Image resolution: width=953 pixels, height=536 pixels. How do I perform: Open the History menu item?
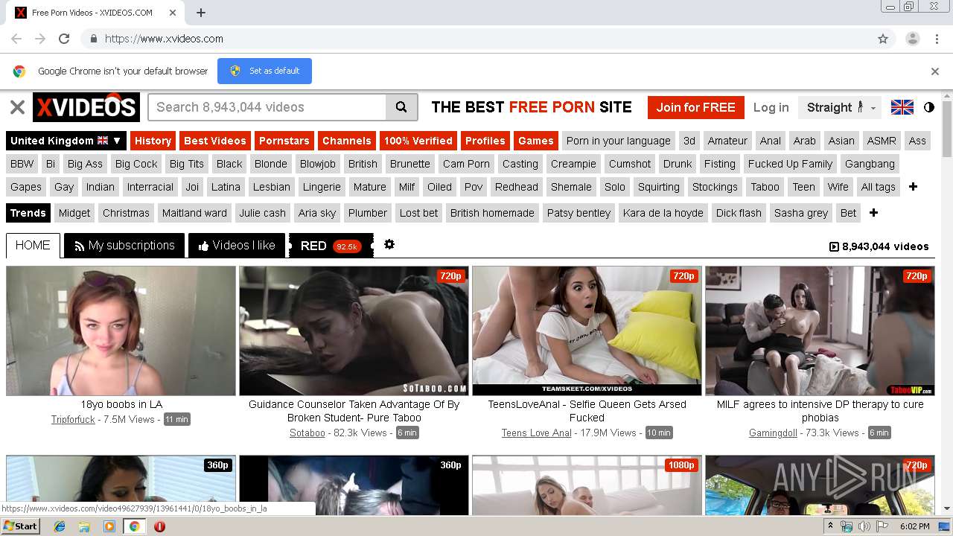[x=153, y=141]
